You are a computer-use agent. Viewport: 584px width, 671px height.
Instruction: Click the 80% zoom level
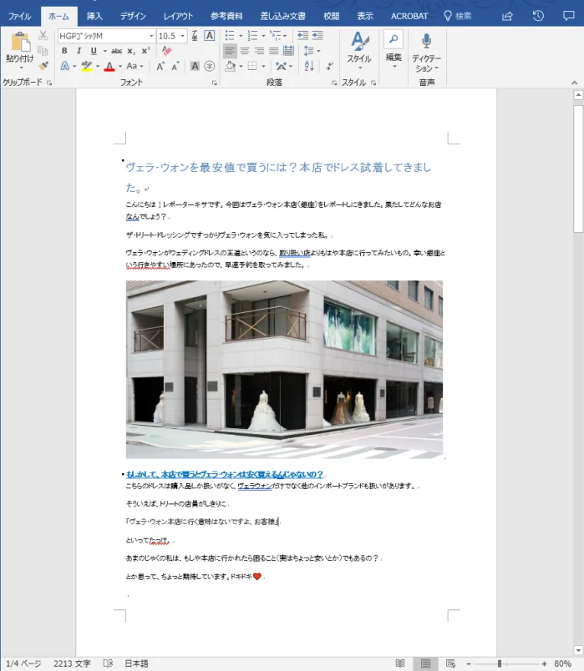[x=562, y=663]
